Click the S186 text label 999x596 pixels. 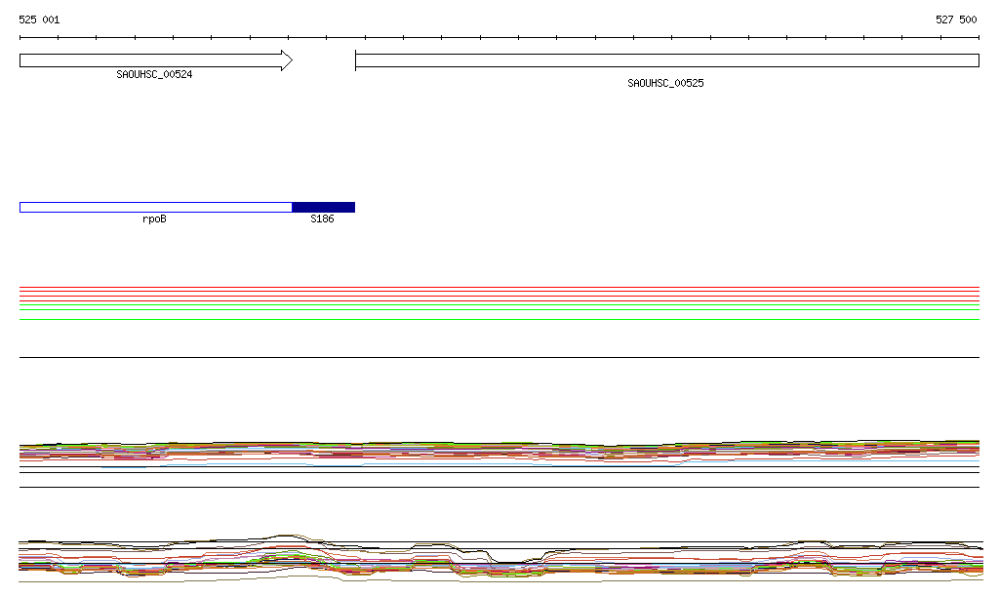(322, 219)
